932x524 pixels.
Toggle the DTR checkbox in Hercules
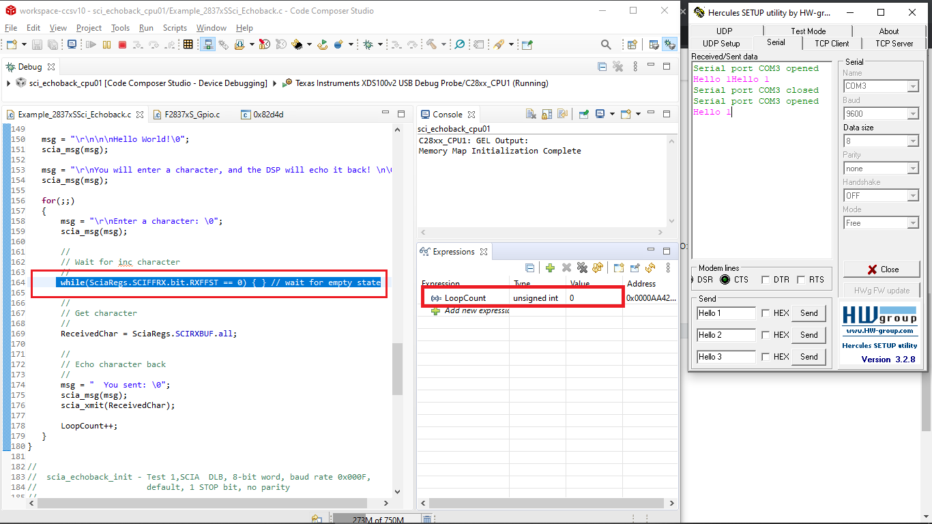[766, 280]
